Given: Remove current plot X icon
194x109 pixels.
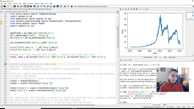Looking at the screenshot, I should coord(128,9).
